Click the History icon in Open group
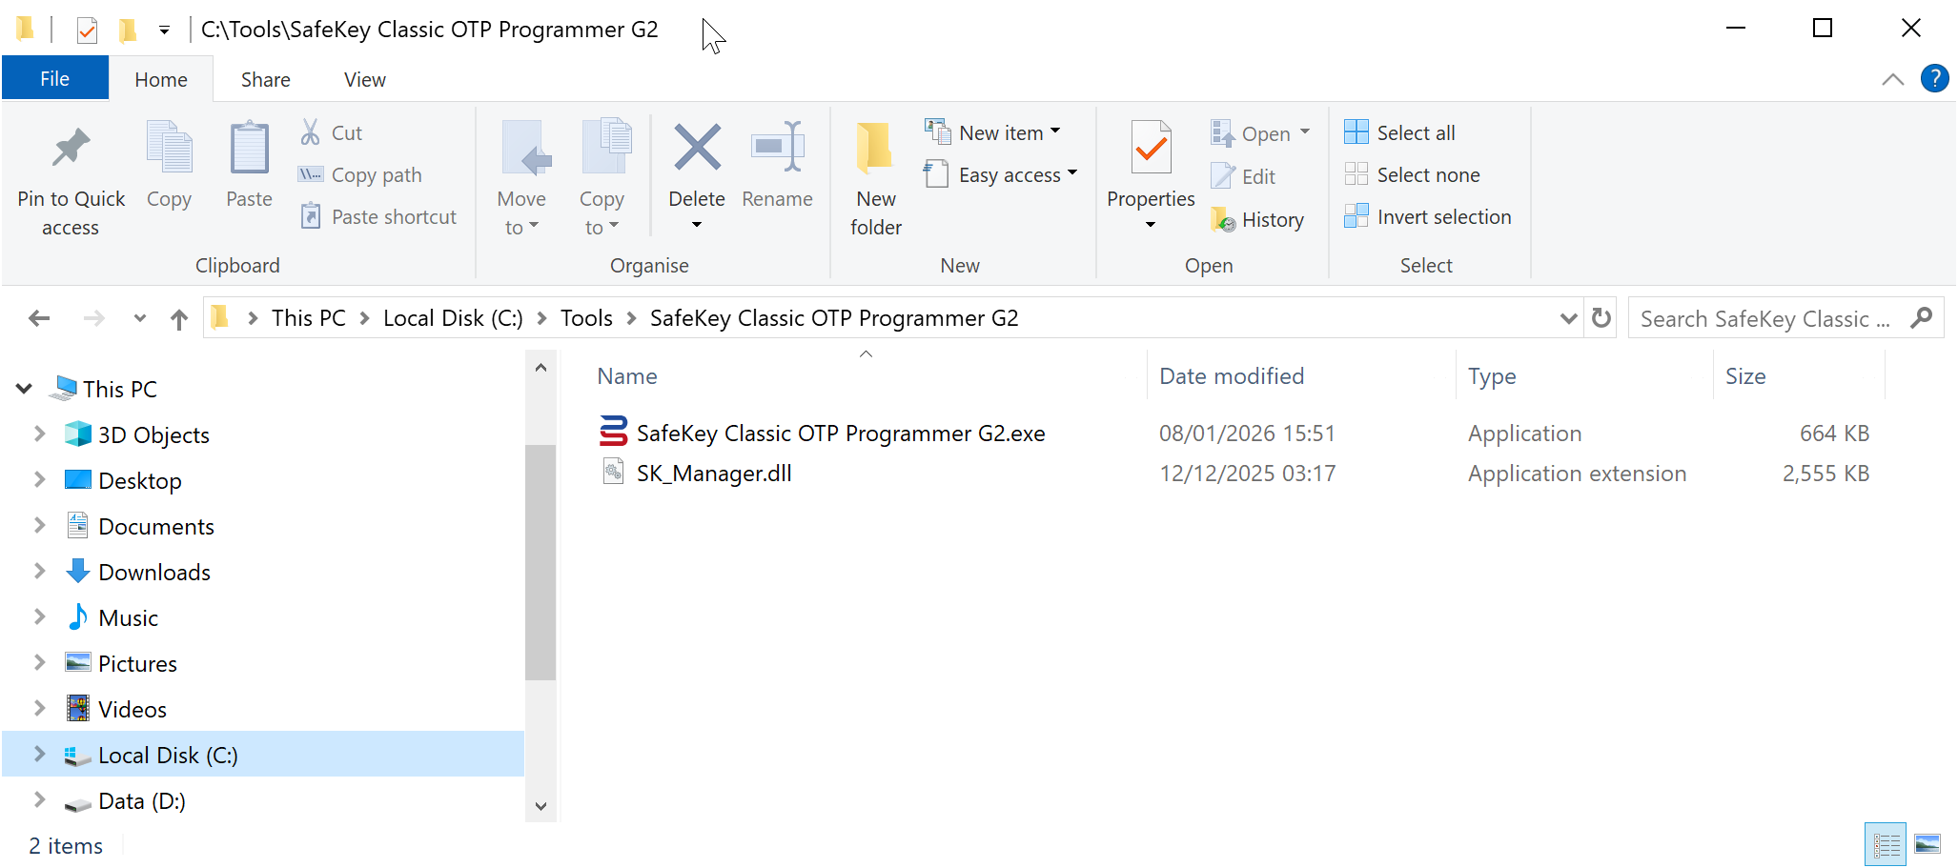 click(x=1223, y=220)
